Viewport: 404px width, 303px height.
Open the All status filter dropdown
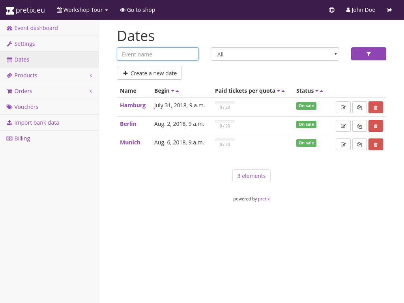(x=275, y=54)
